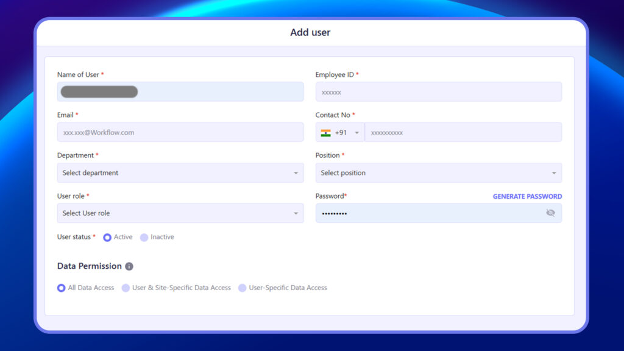Click the Add user title text
The image size is (624, 351).
pyautogui.click(x=310, y=32)
